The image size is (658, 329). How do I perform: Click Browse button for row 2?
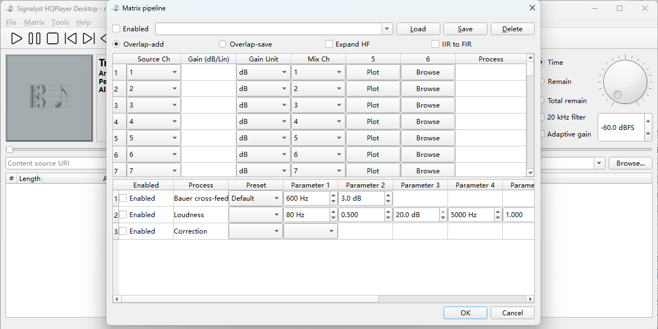428,89
